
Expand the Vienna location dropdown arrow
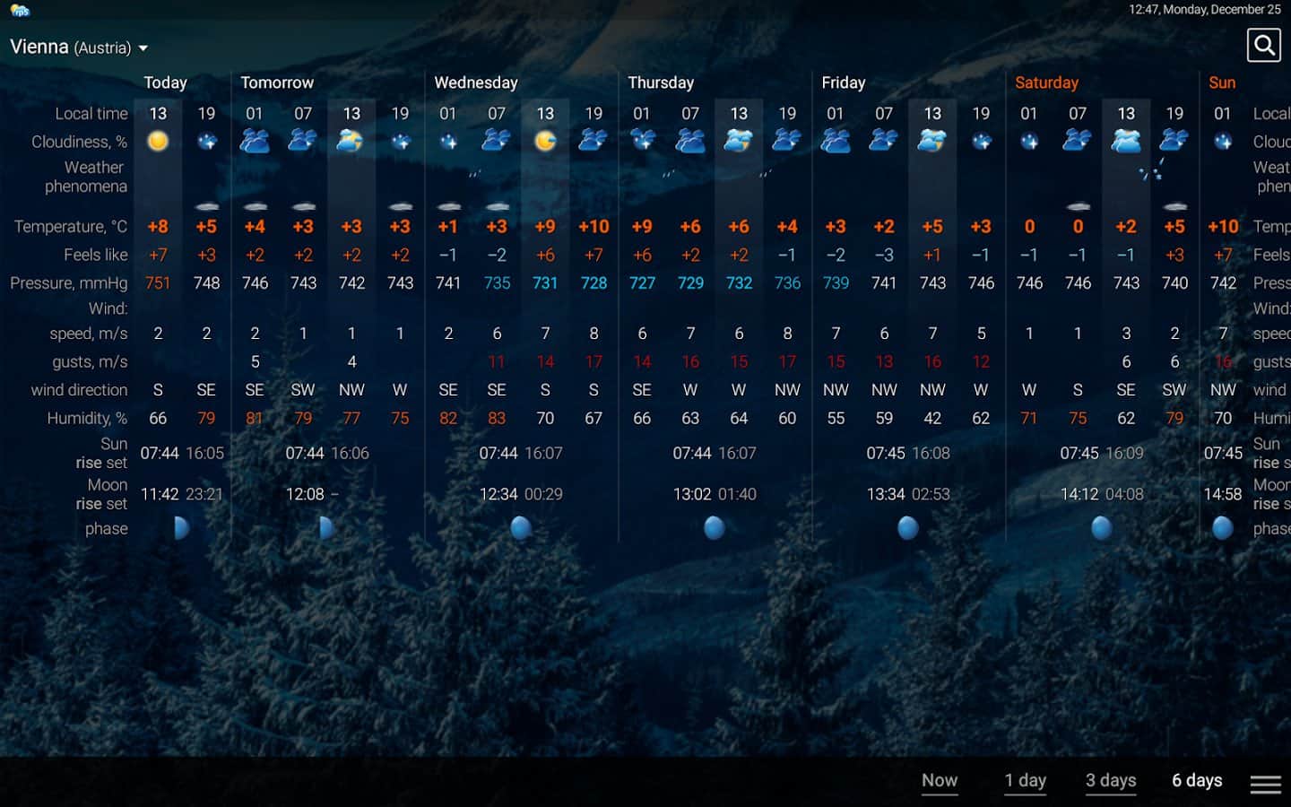coord(143,48)
